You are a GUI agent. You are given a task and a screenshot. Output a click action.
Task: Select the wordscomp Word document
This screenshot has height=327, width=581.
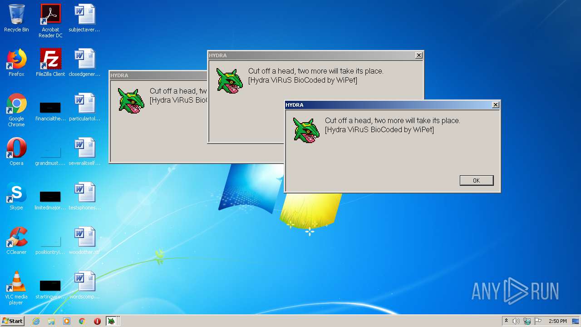(84, 285)
